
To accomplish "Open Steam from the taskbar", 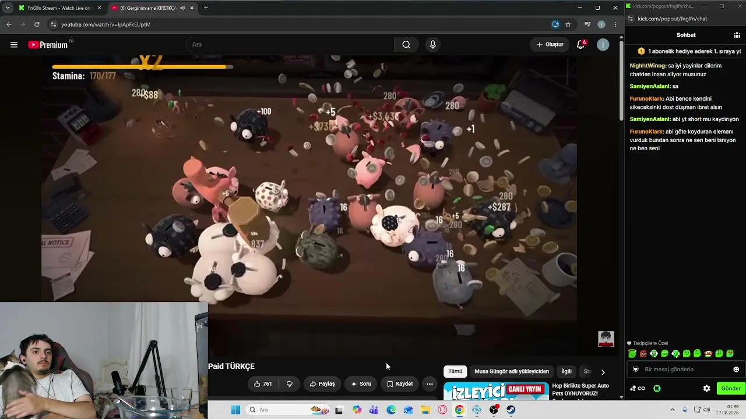I will (x=511, y=410).
